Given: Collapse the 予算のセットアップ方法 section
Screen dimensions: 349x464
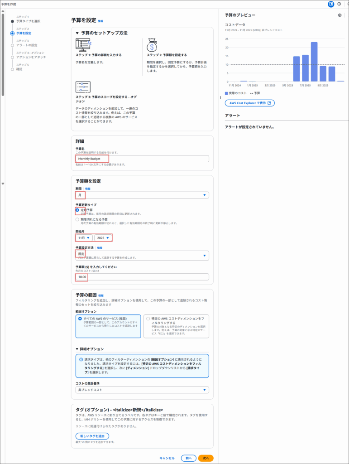Looking at the screenshot, I should click(x=77, y=33).
